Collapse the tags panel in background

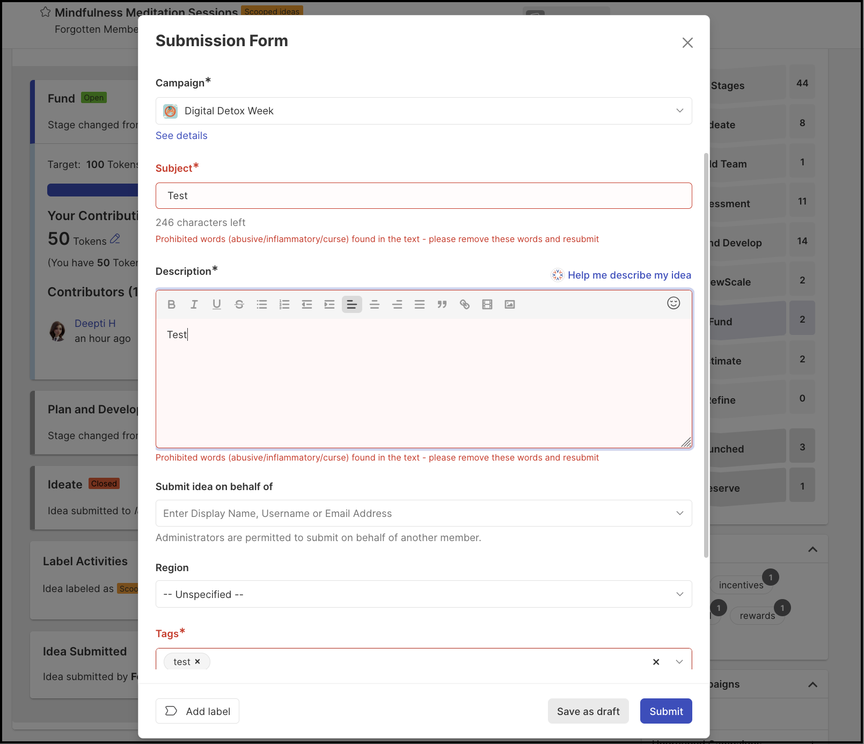pyautogui.click(x=812, y=550)
